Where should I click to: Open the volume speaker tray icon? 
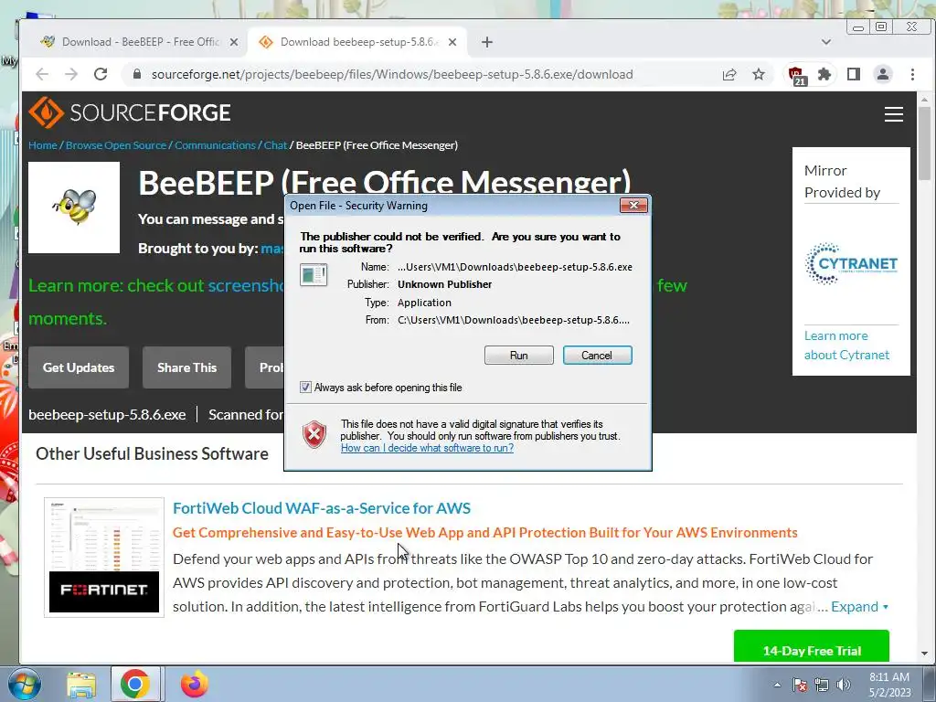(x=844, y=685)
